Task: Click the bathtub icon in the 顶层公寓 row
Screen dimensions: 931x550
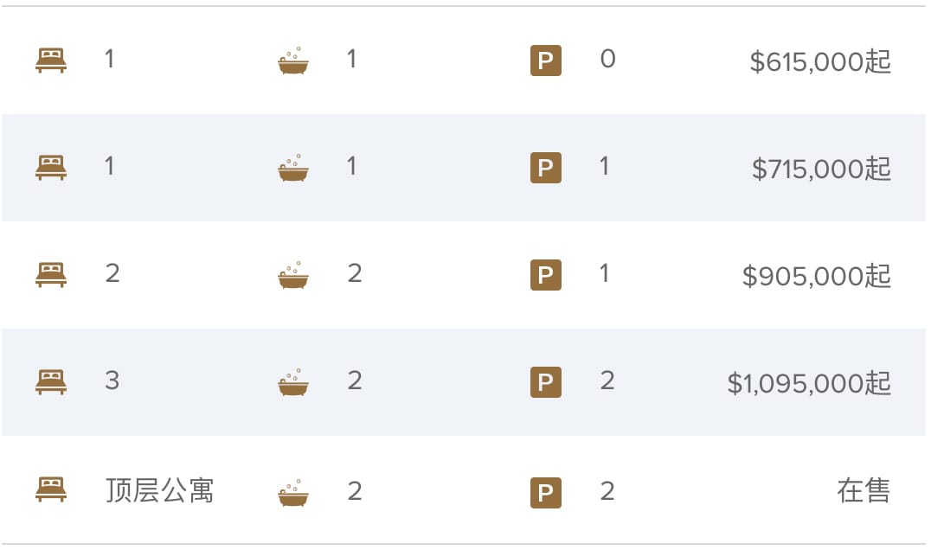Action: 293,493
